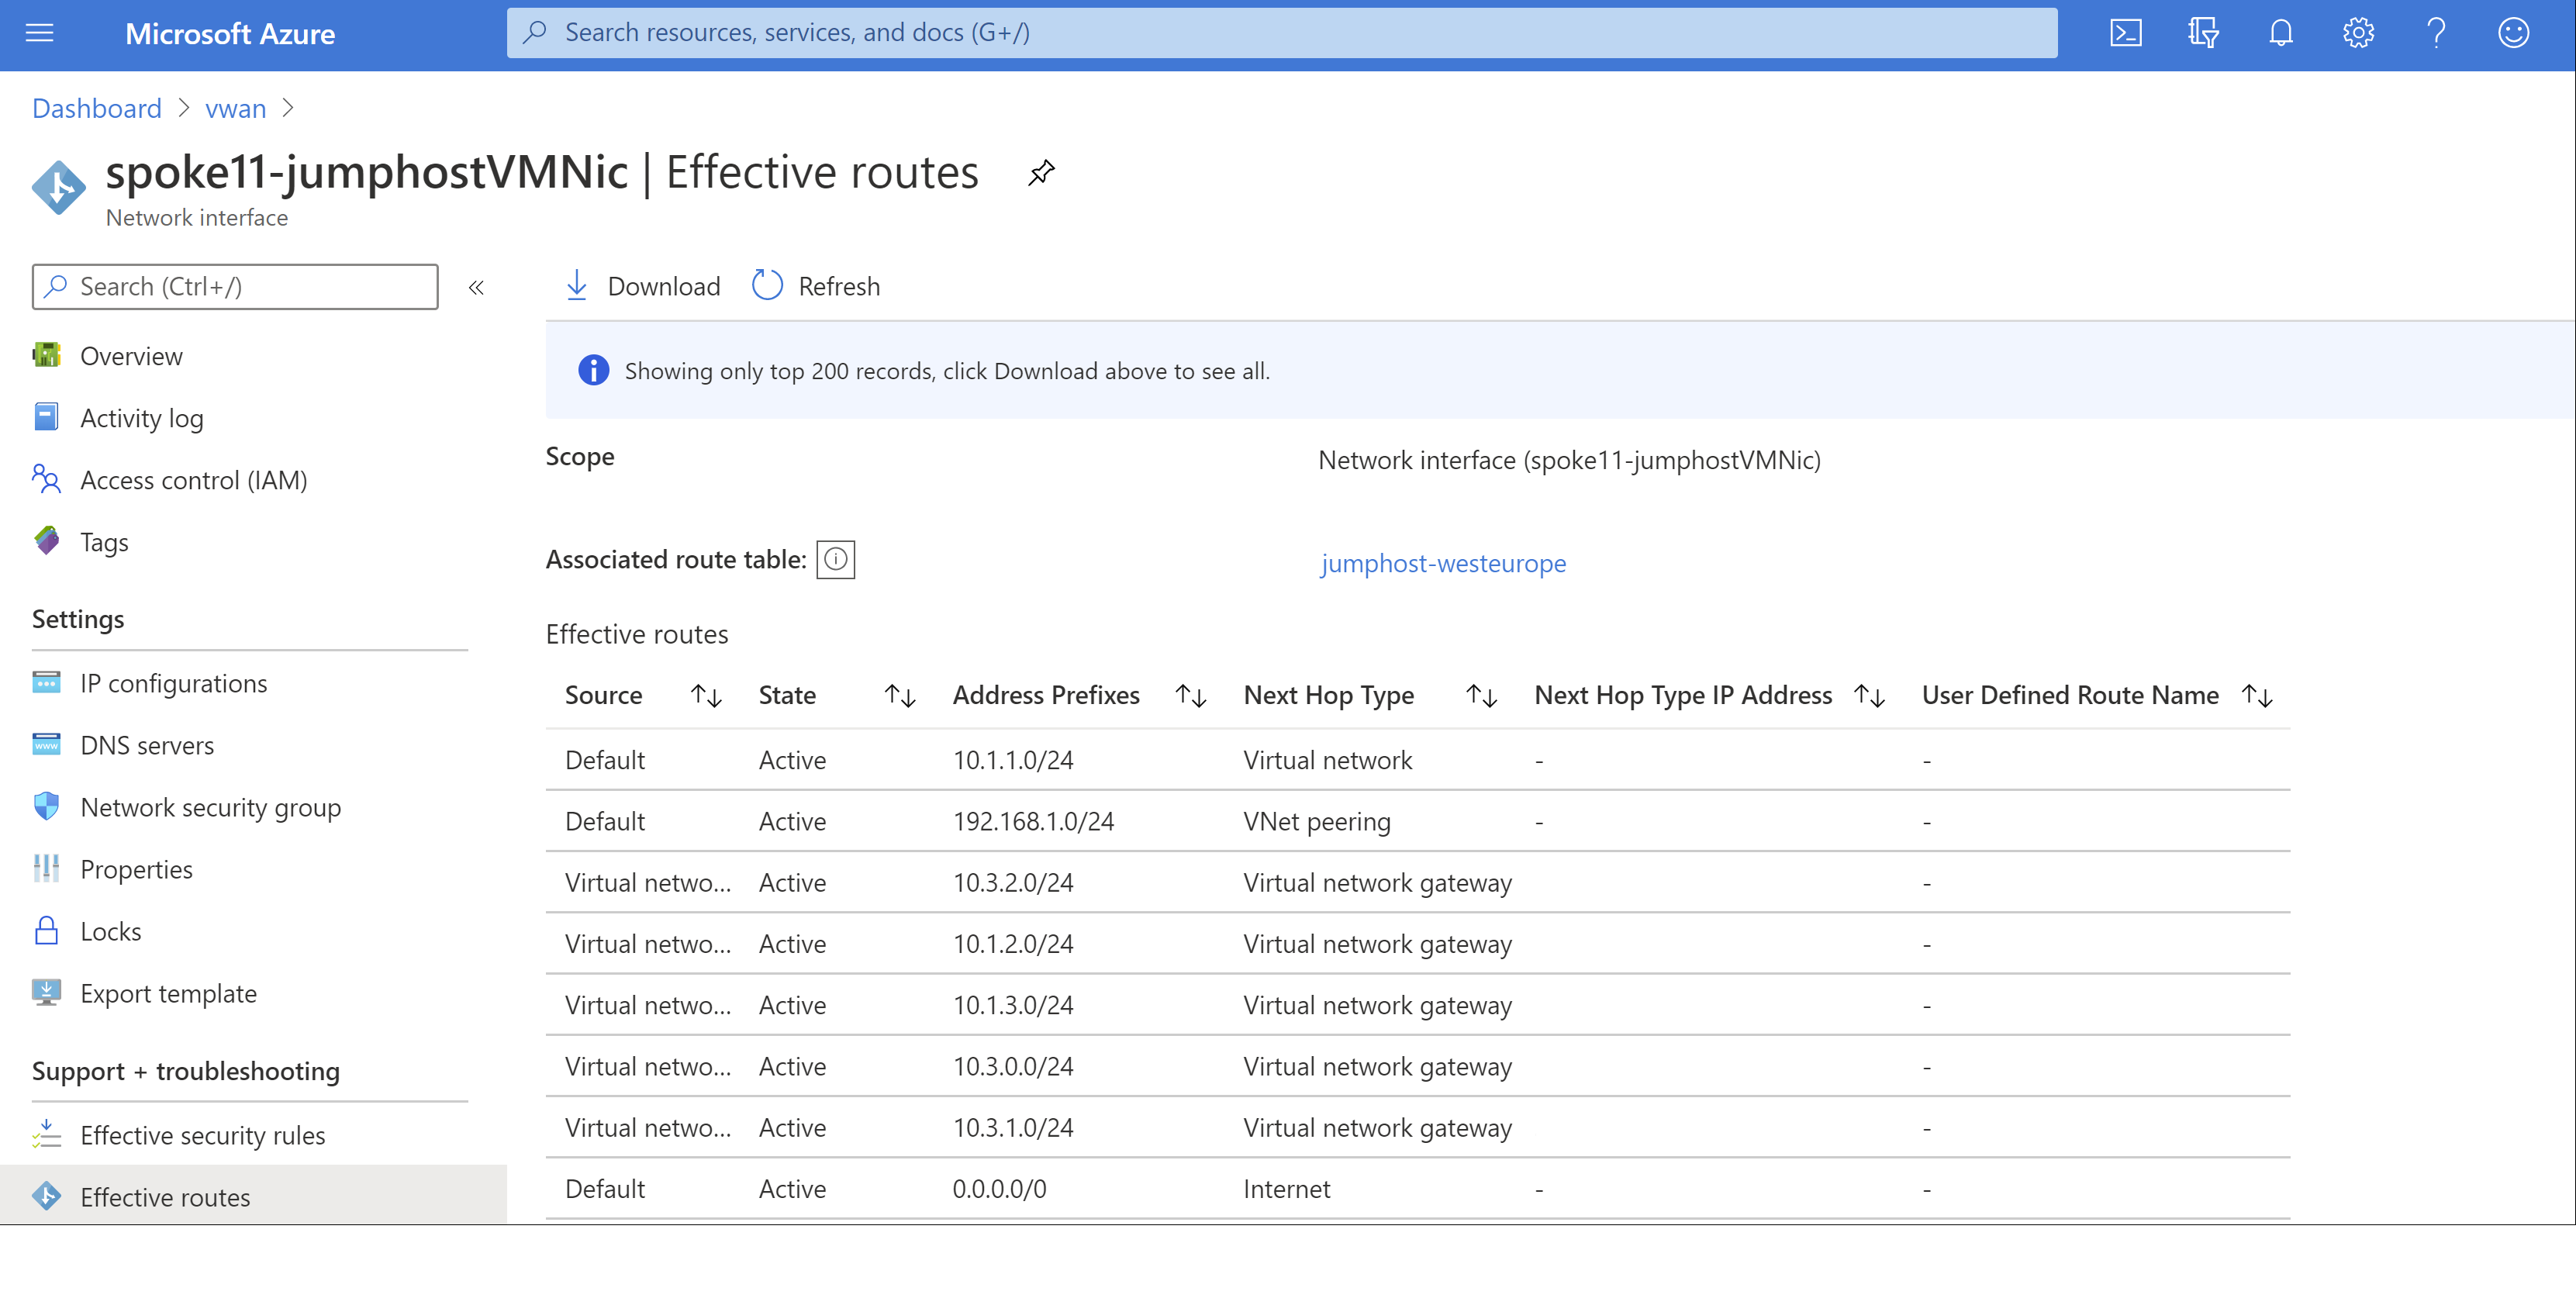Sort by Address Prefixes column

[1190, 696]
